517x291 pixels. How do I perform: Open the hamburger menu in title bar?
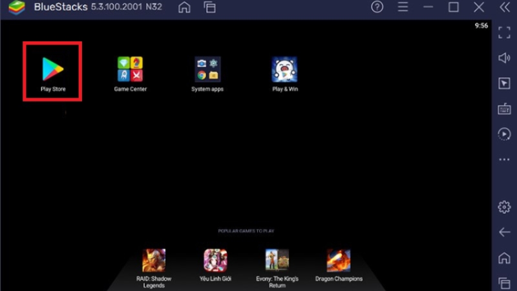[x=403, y=6]
